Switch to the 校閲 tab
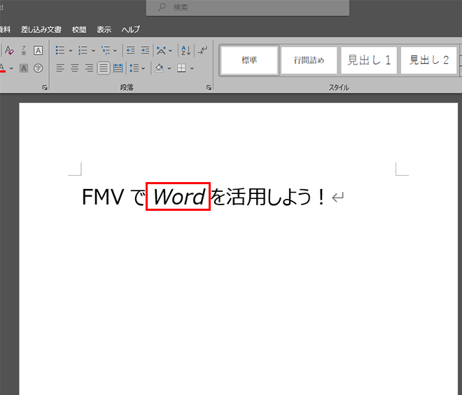 tap(79, 29)
